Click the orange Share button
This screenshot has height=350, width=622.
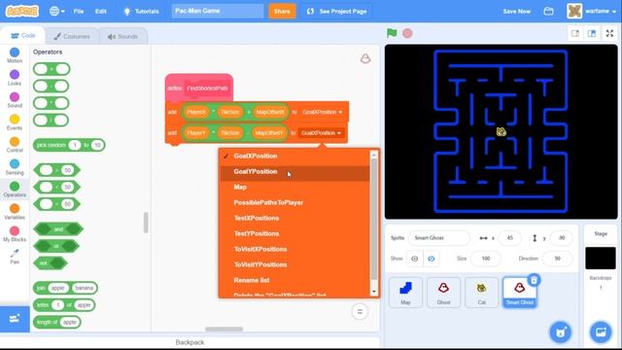click(282, 12)
